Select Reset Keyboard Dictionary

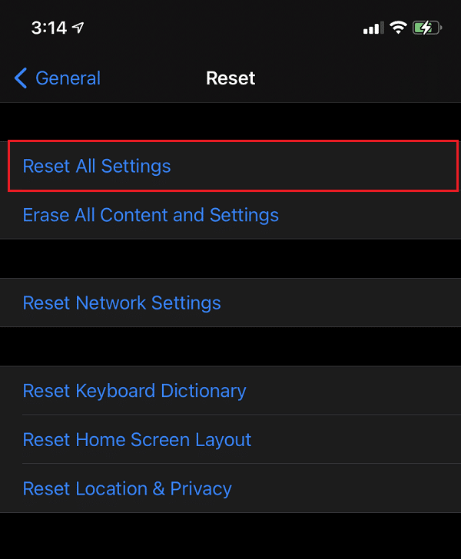click(134, 391)
